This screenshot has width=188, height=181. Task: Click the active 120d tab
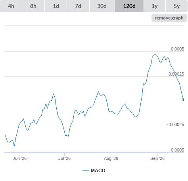tap(129, 6)
